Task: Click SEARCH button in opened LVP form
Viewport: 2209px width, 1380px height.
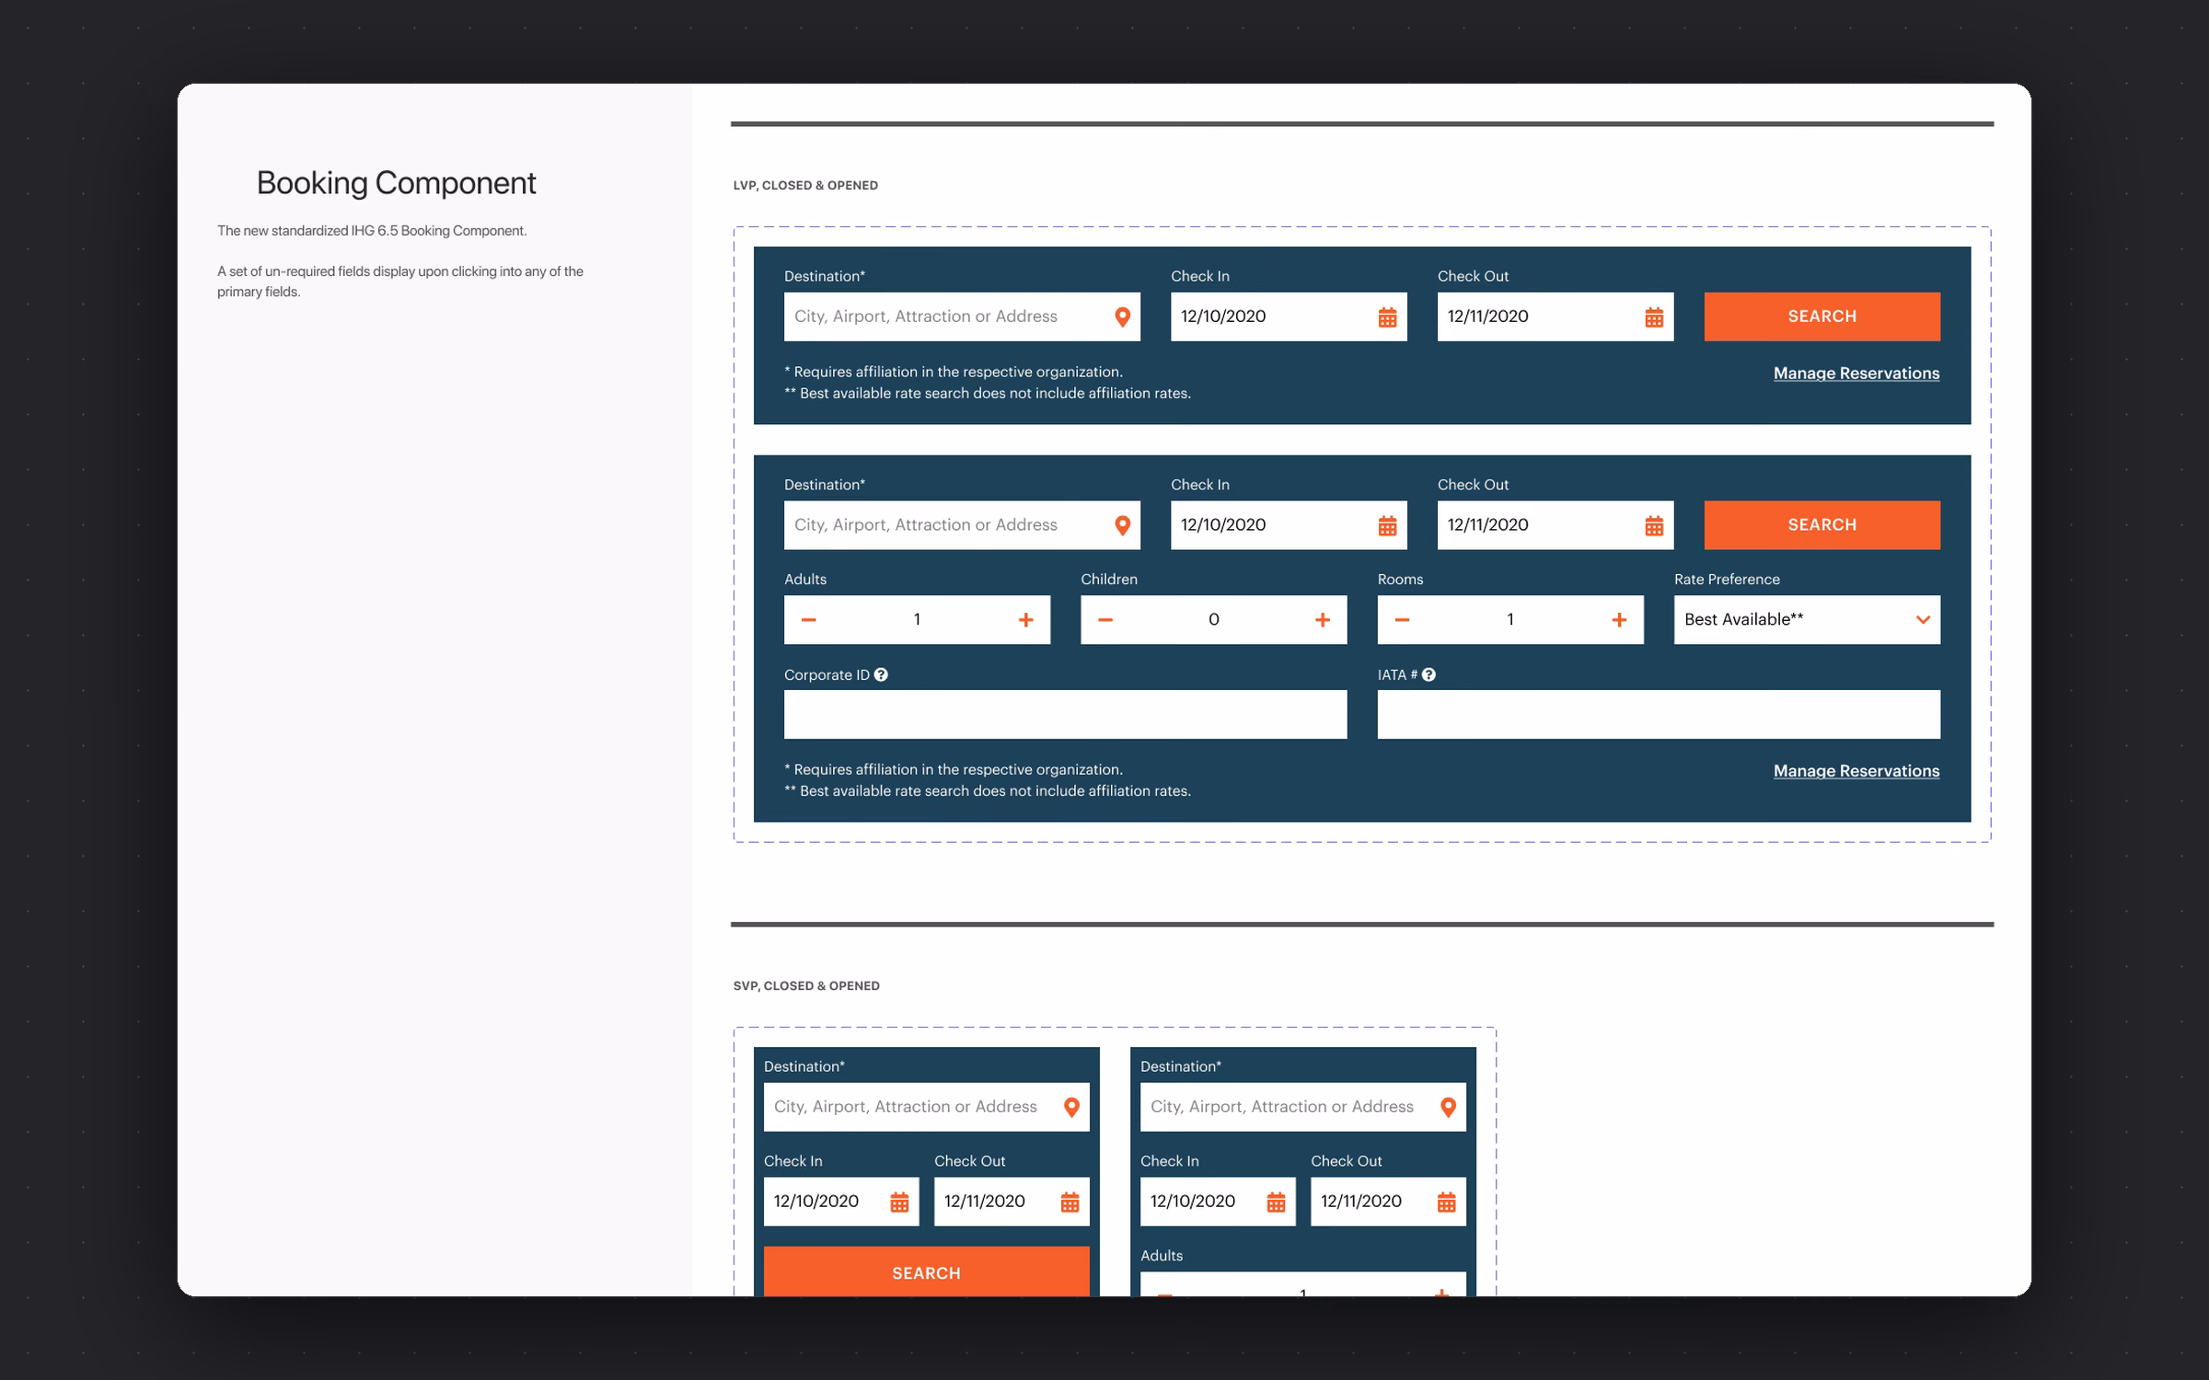Action: 1822,525
